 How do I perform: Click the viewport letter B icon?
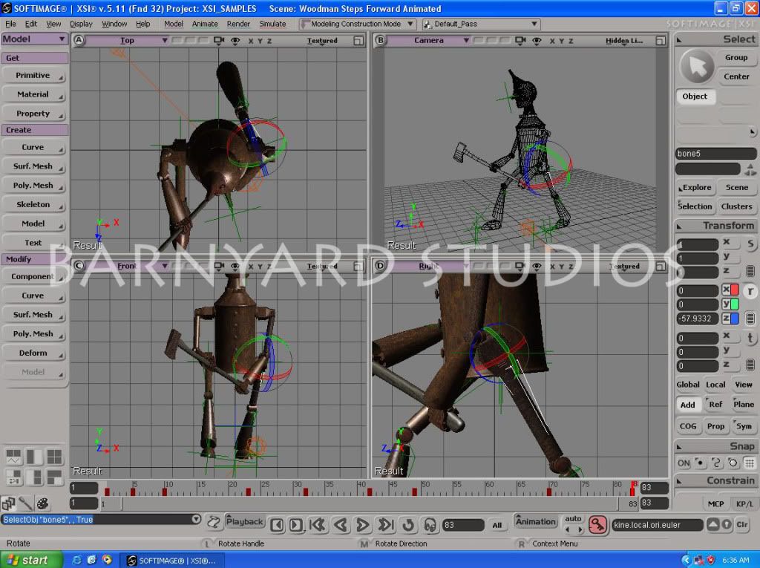[381, 40]
